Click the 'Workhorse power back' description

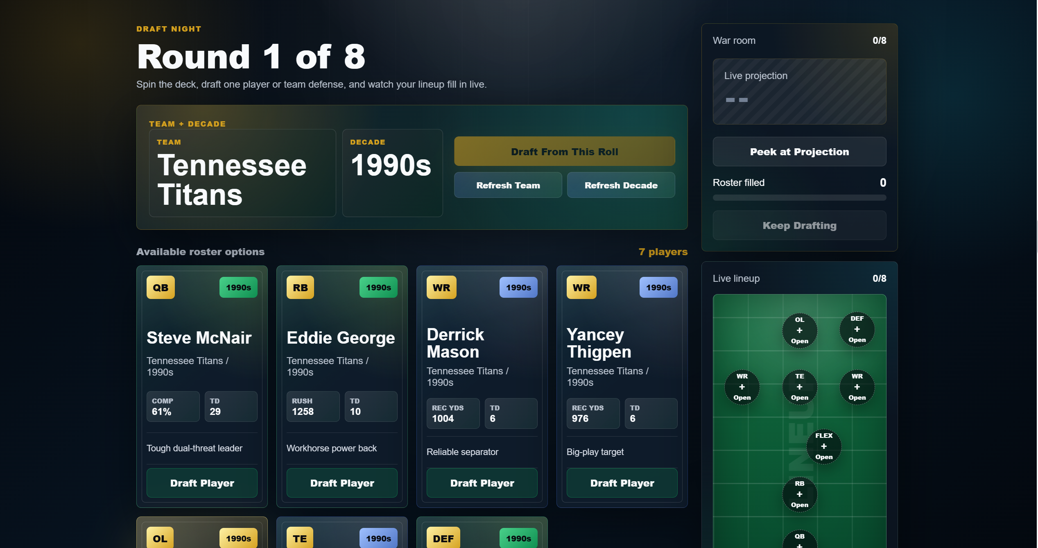[x=332, y=448]
